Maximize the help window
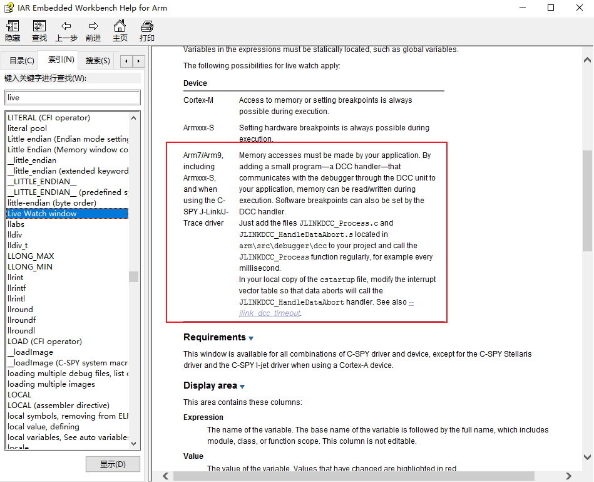The height and width of the screenshot is (482, 594). point(551,8)
